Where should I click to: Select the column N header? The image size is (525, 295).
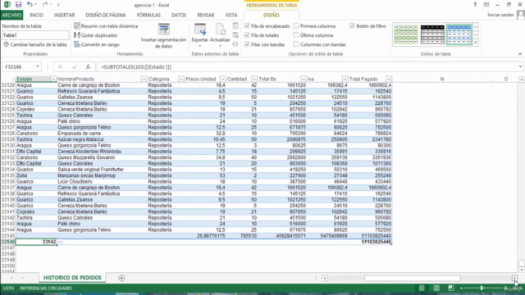pyautogui.click(x=441, y=79)
